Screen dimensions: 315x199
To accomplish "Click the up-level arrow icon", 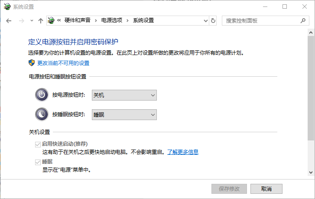I will point(41,20).
